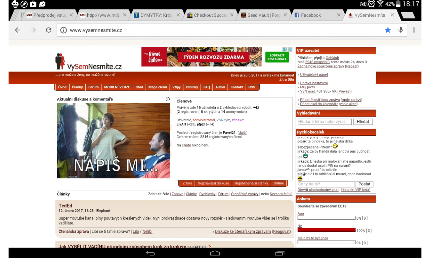Tap the Android home button
This screenshot has width=430, height=258.
point(215,253)
